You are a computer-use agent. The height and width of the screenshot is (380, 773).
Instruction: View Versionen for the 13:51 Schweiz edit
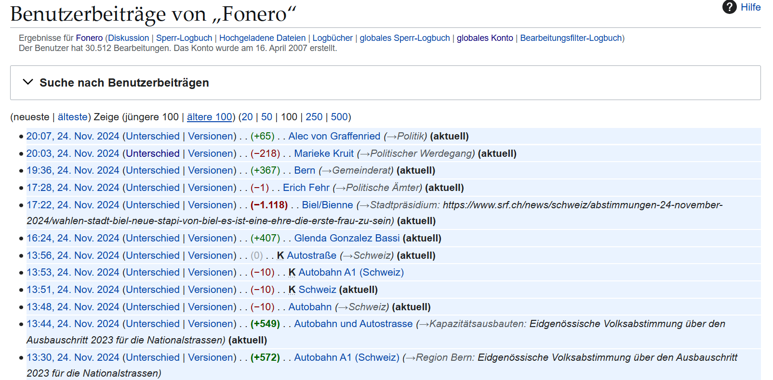click(x=211, y=290)
